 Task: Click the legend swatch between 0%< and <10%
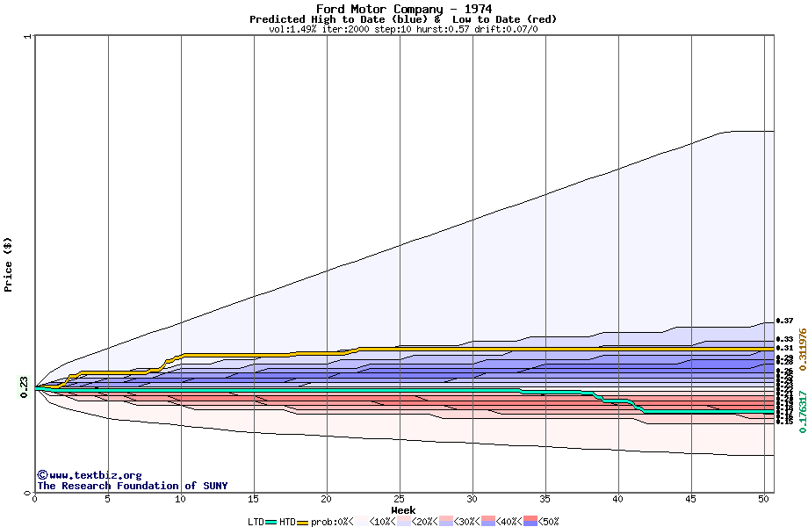pyautogui.click(x=362, y=522)
